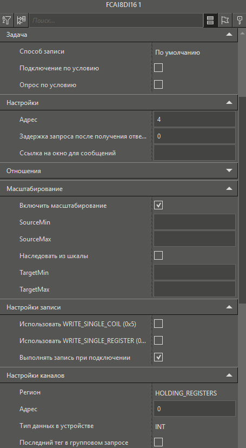Collapse the Настройки каналов section
Image resolution: width=246 pixels, height=448 pixels.
229,375
